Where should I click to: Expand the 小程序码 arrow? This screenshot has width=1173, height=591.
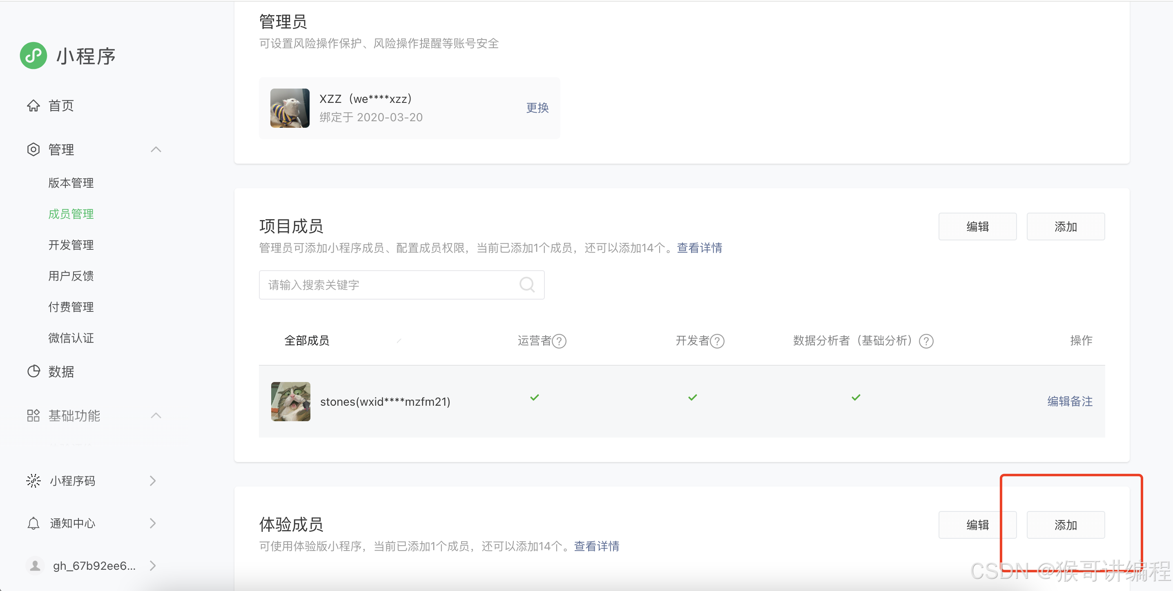click(x=153, y=481)
